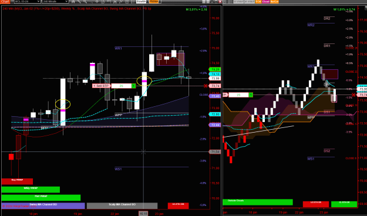Toggle the orange BarCnt button

pos(274,1)
